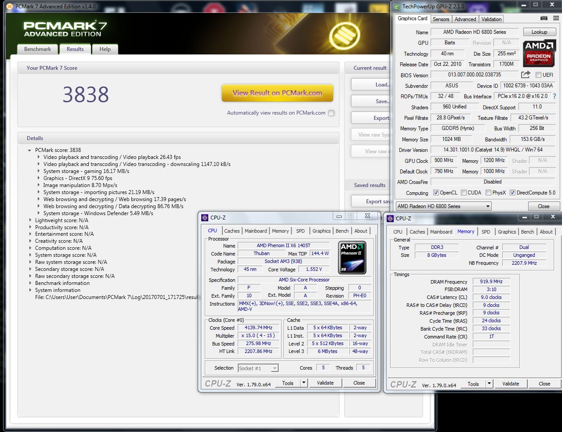Collapse the PCMark score: 3838 tree node

click(x=29, y=150)
